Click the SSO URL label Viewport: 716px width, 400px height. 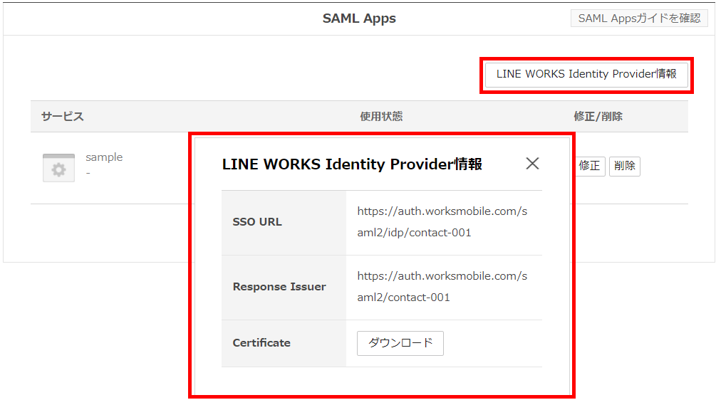click(257, 222)
